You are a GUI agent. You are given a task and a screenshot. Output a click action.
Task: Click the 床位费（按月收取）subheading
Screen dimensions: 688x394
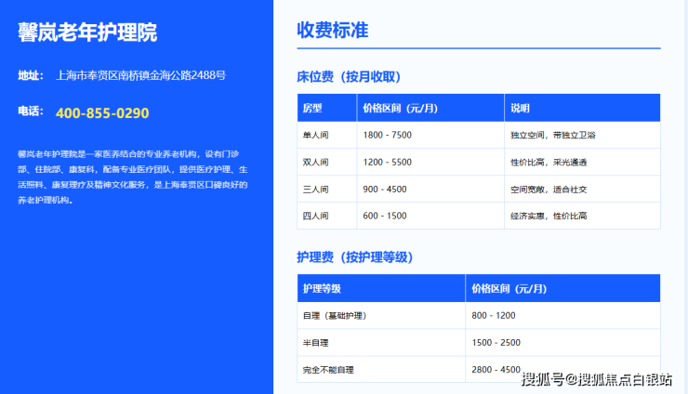[x=349, y=77]
